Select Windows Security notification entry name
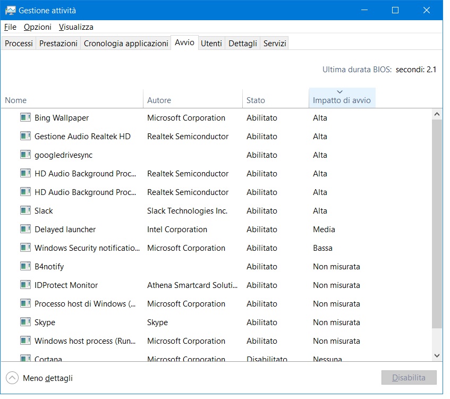The height and width of the screenshot is (399, 450). pos(87,248)
